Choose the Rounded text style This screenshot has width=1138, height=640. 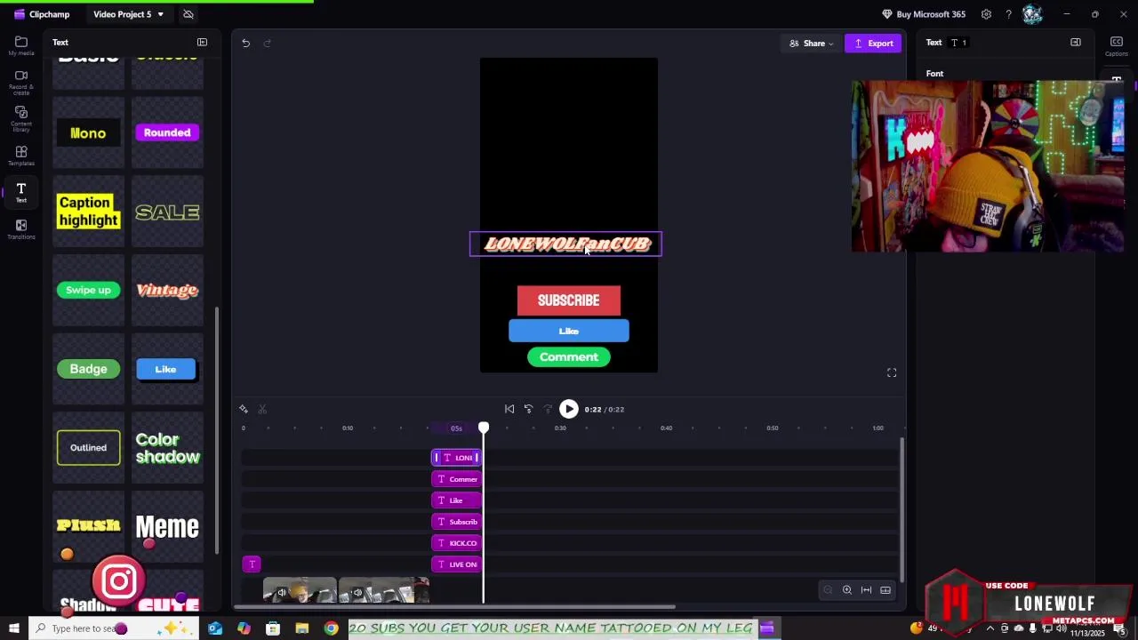click(167, 132)
